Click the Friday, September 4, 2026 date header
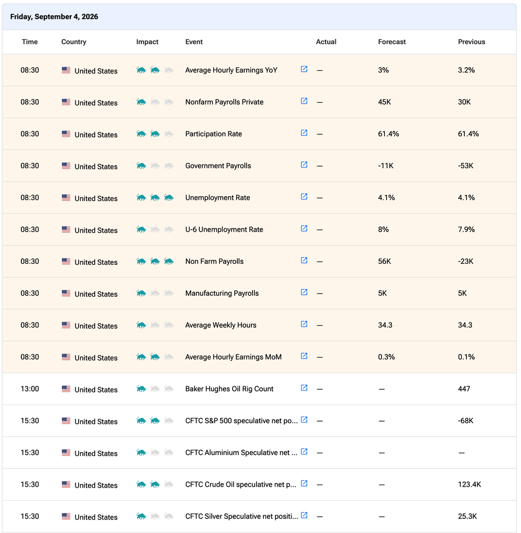Screen dimensions: 521x533 pyautogui.click(x=54, y=17)
